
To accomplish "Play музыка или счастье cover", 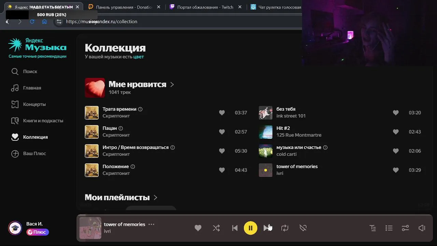I will point(266,151).
